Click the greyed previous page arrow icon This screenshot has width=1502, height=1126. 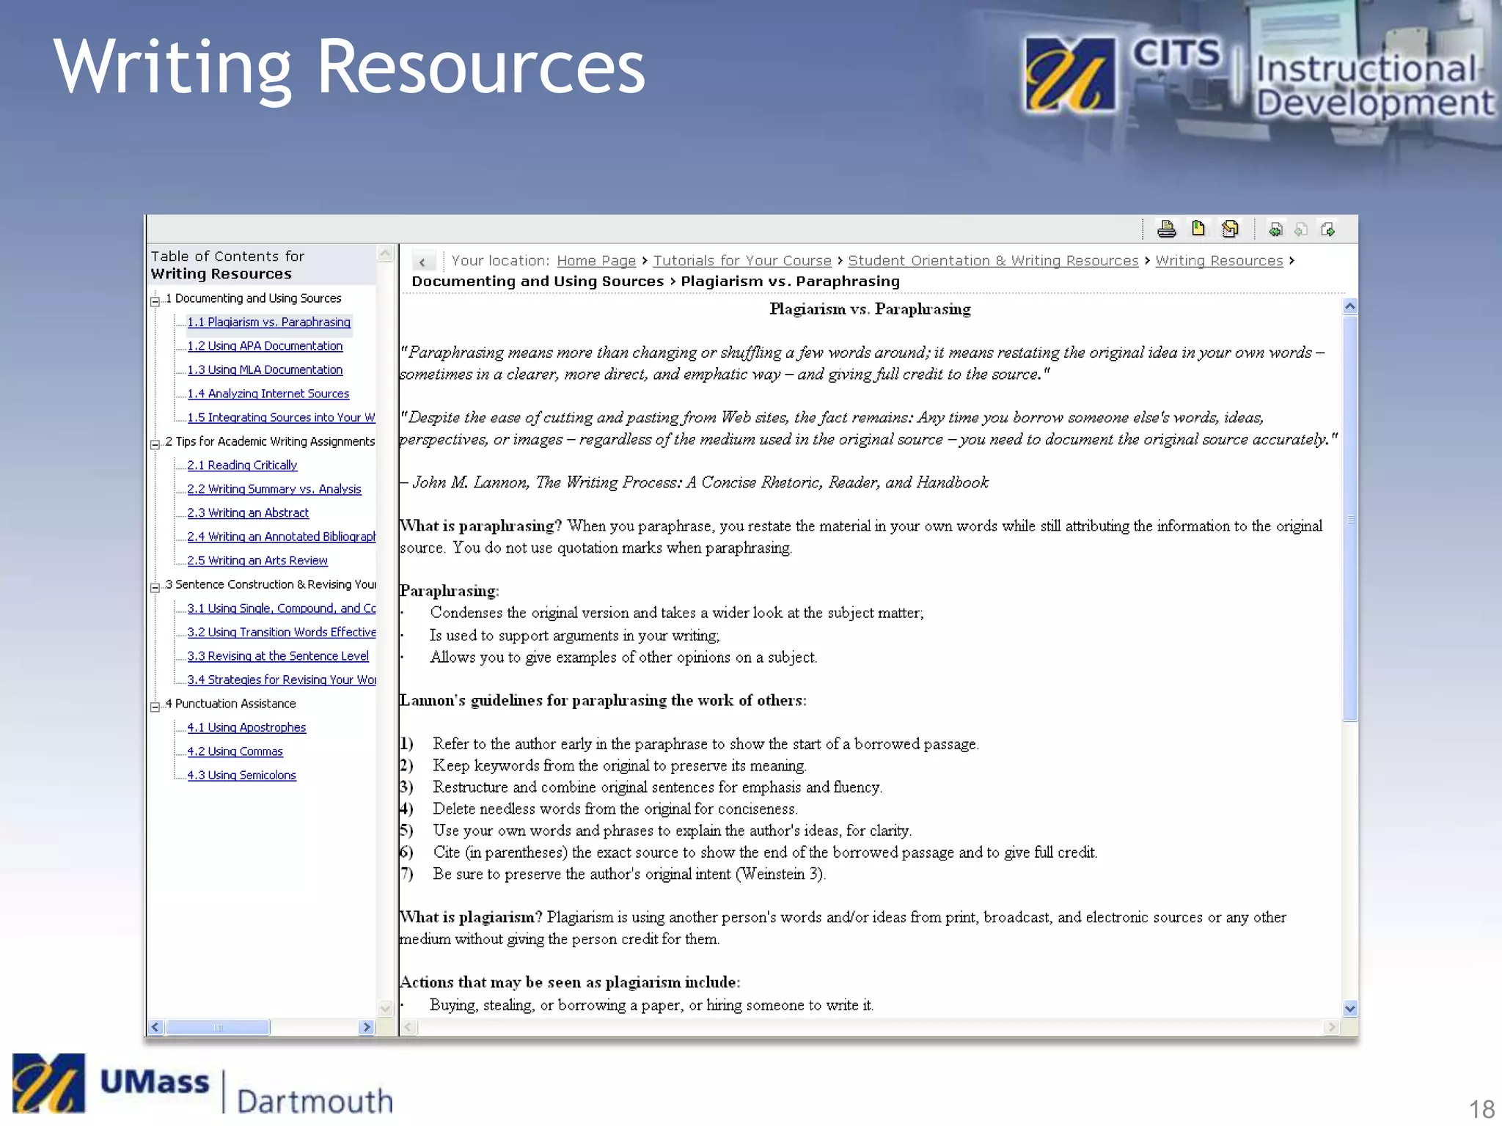point(1301,229)
